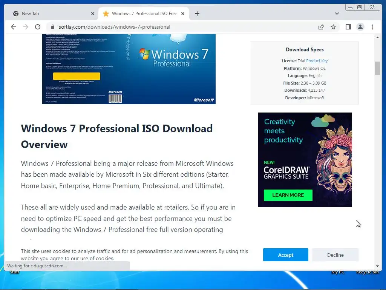Image resolution: width=386 pixels, height=290 pixels.
Task: Select the Windows 7 Professional ISO tab
Action: pyautogui.click(x=144, y=14)
